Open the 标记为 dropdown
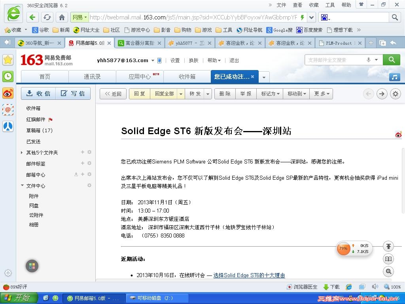 click(x=270, y=94)
